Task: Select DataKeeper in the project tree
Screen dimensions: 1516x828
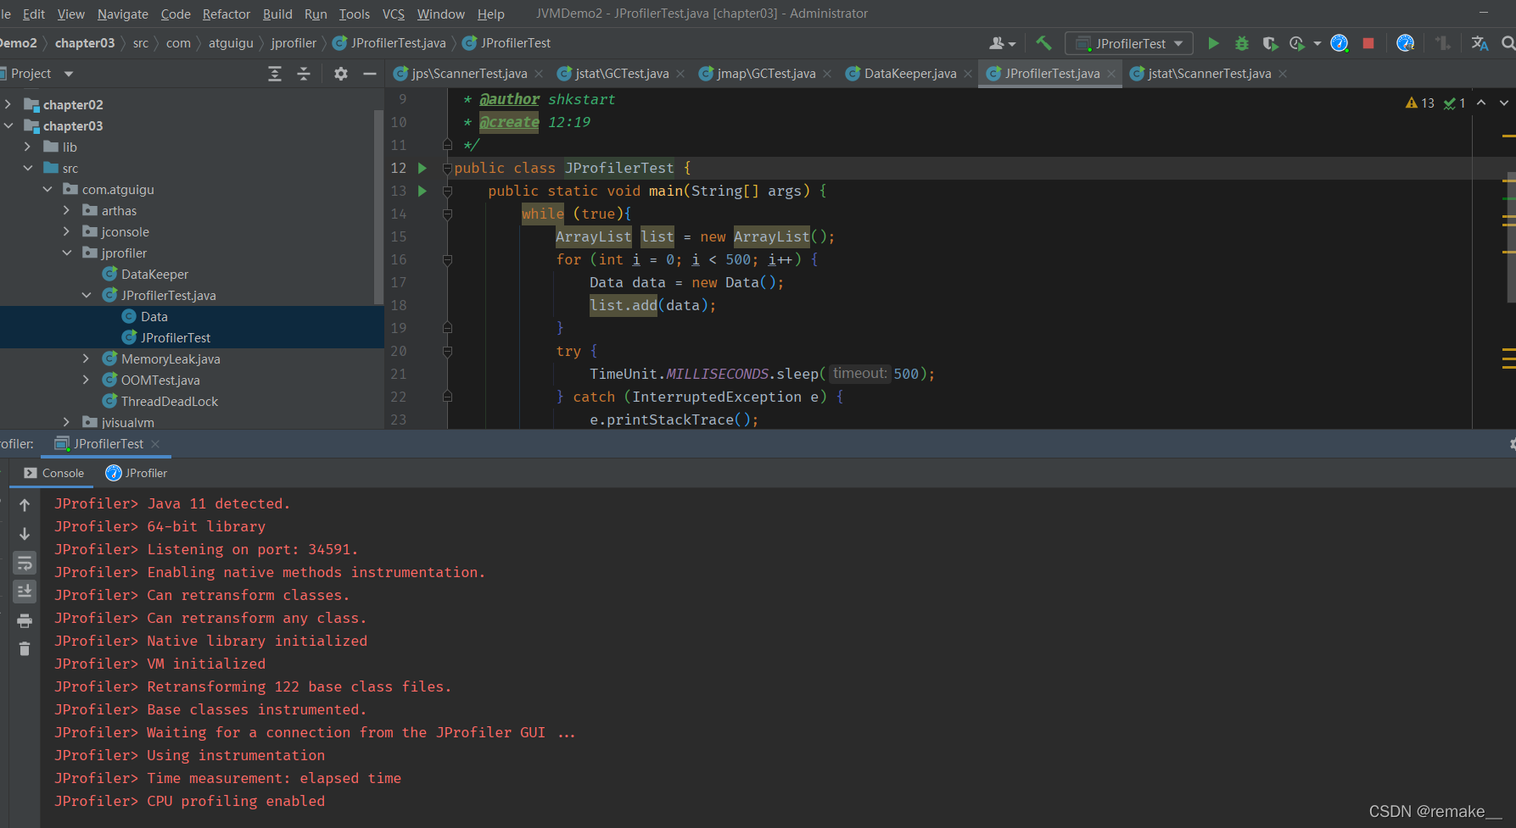Action: pos(154,274)
